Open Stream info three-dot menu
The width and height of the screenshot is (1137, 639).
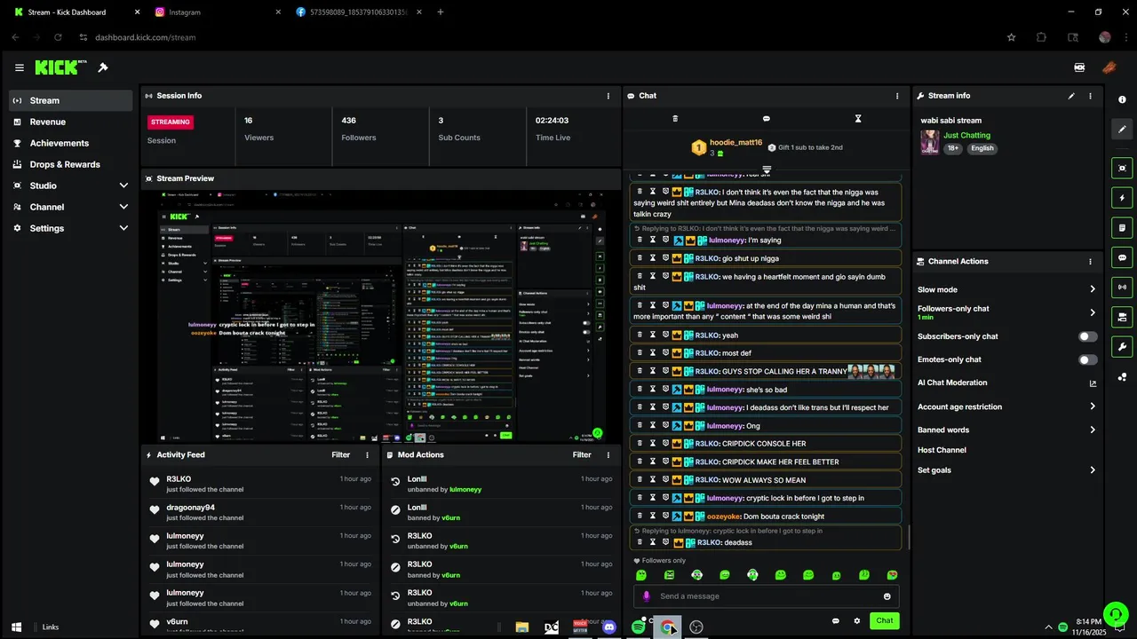click(1091, 96)
